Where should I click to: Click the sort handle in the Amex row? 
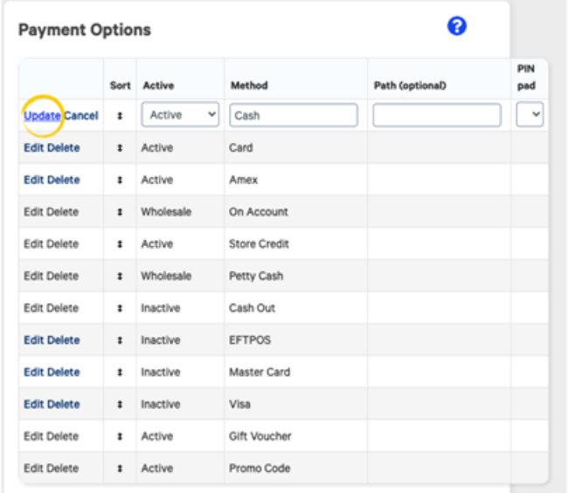120,181
